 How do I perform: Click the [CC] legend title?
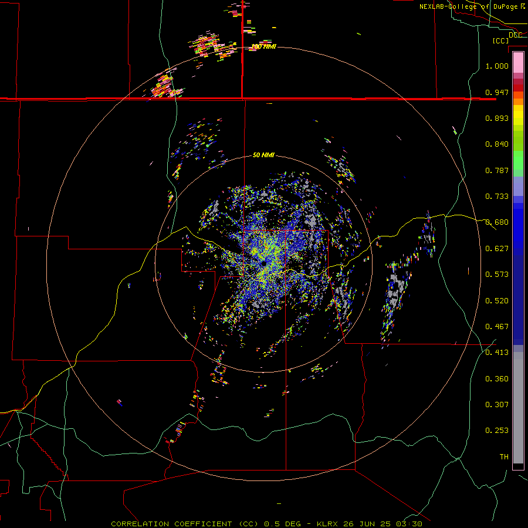coord(501,40)
